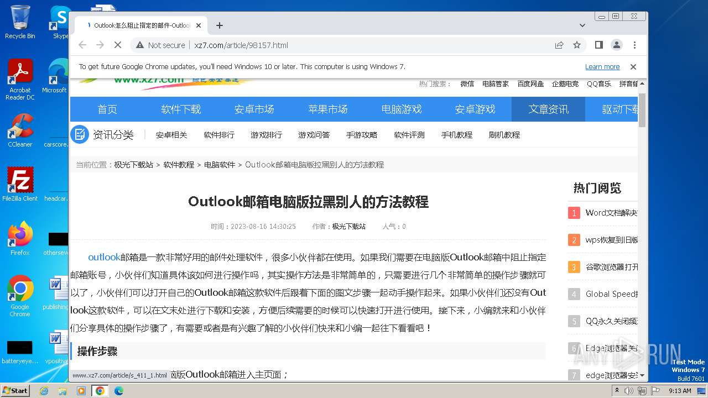Select the Firefox desktop shortcut
The image size is (708, 398).
[20, 238]
